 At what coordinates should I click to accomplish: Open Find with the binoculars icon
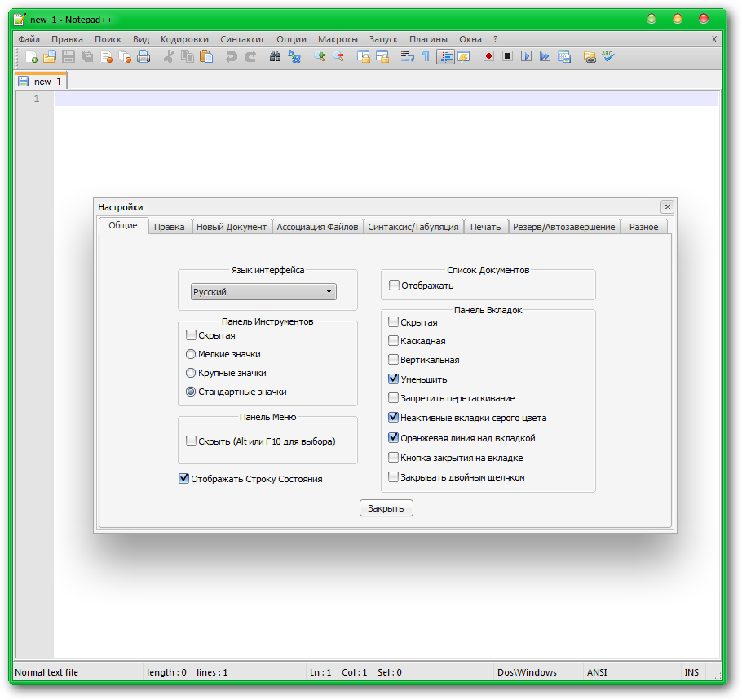coord(275,57)
